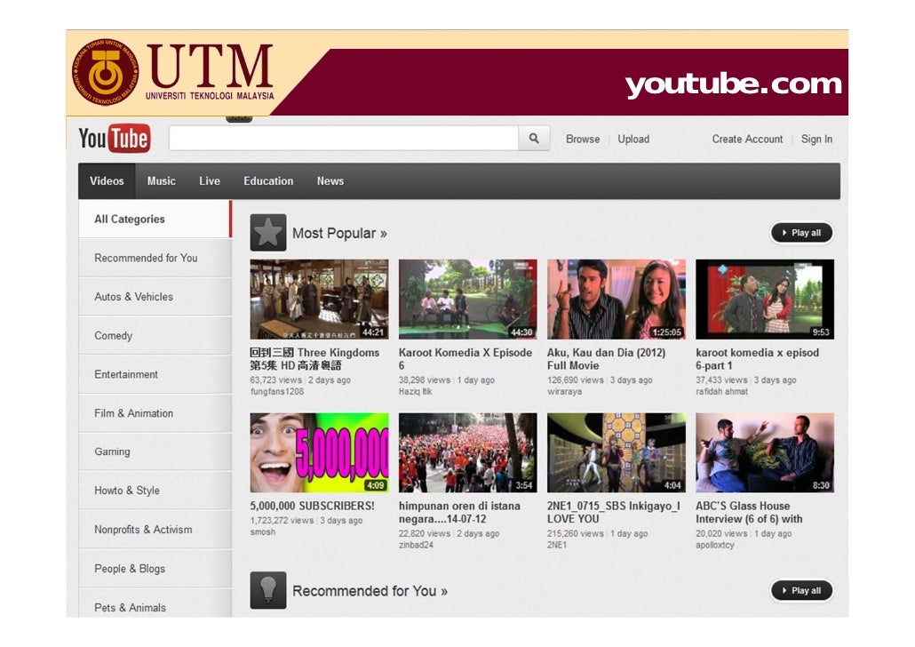Image resolution: width=915 pixels, height=647 pixels.
Task: Click Play all for Most Popular
Action: 802,233
